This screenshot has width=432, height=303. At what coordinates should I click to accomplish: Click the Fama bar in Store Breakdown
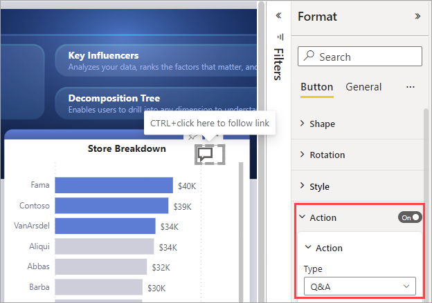click(x=114, y=185)
